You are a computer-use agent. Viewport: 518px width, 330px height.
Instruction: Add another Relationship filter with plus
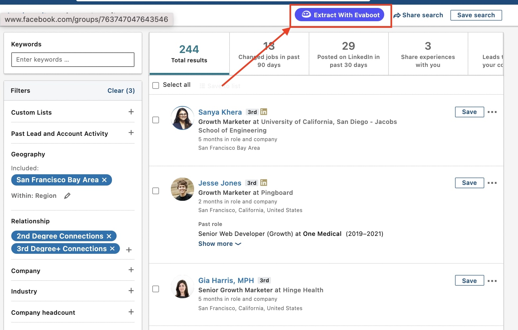129,250
